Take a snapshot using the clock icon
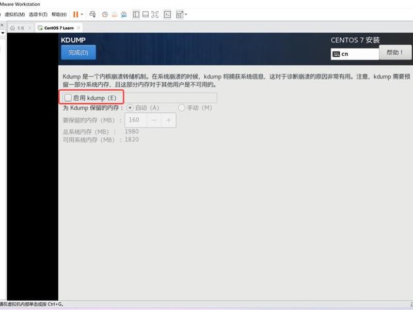Image resolution: width=413 pixels, height=310 pixels. click(105, 14)
